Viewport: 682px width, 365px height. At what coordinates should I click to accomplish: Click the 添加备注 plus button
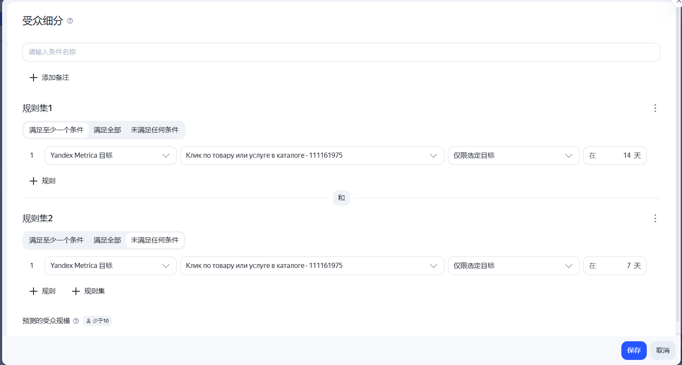(49, 78)
